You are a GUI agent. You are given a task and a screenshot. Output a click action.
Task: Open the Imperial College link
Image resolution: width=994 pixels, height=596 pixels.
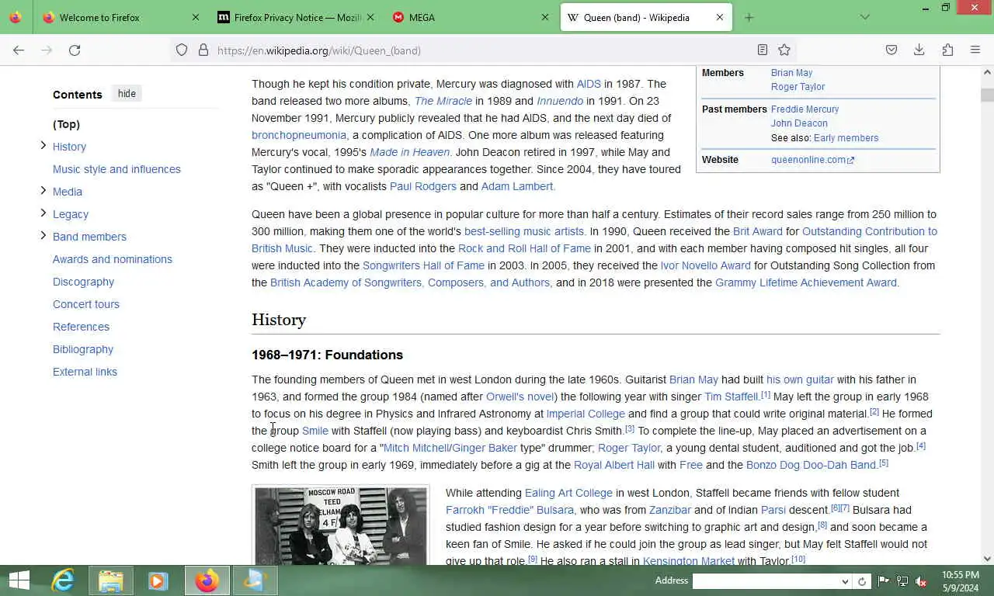586,414
